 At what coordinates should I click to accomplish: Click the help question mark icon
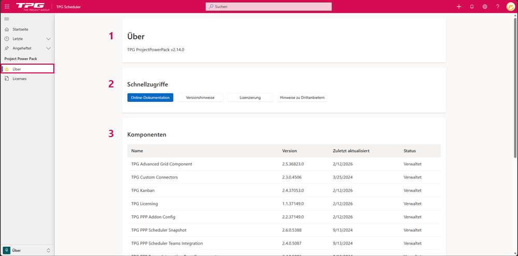[x=497, y=7]
